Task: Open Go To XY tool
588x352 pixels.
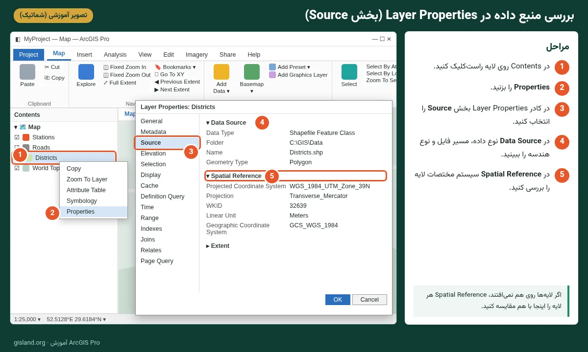Action: [x=170, y=74]
